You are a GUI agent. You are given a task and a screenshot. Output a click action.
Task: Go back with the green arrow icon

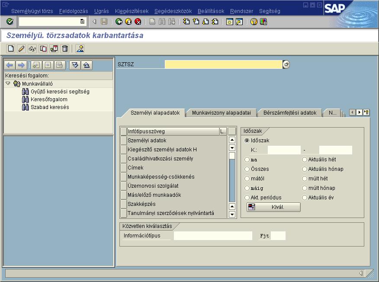coord(119,22)
